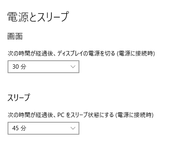Open the 30 分 display timeout dropdown
Viewport: 187px width, 157px height.
pos(43,67)
